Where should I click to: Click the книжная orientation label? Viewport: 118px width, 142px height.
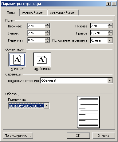17,69
